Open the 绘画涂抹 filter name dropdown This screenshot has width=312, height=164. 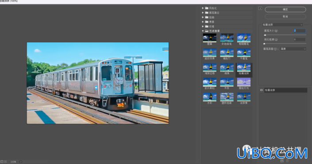pos(282,25)
